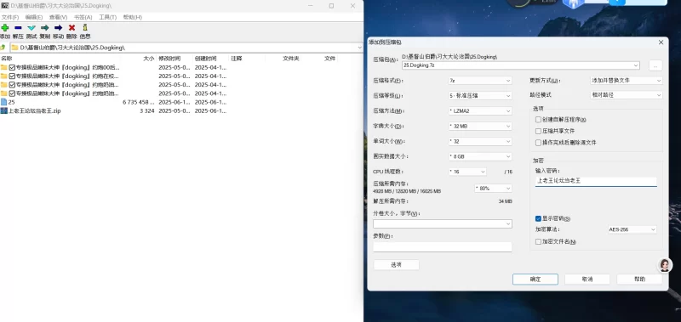Click the red X Delete (删除) icon
681x322 pixels.
pos(72,28)
